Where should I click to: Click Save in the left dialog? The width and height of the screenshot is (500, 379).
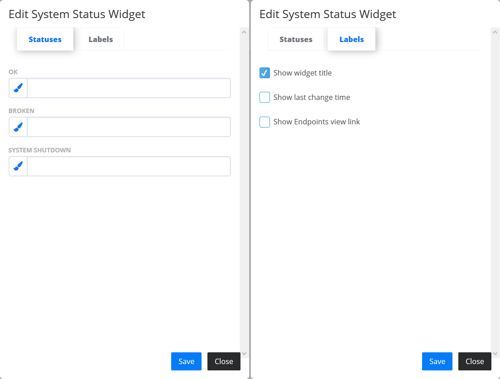[x=186, y=361]
